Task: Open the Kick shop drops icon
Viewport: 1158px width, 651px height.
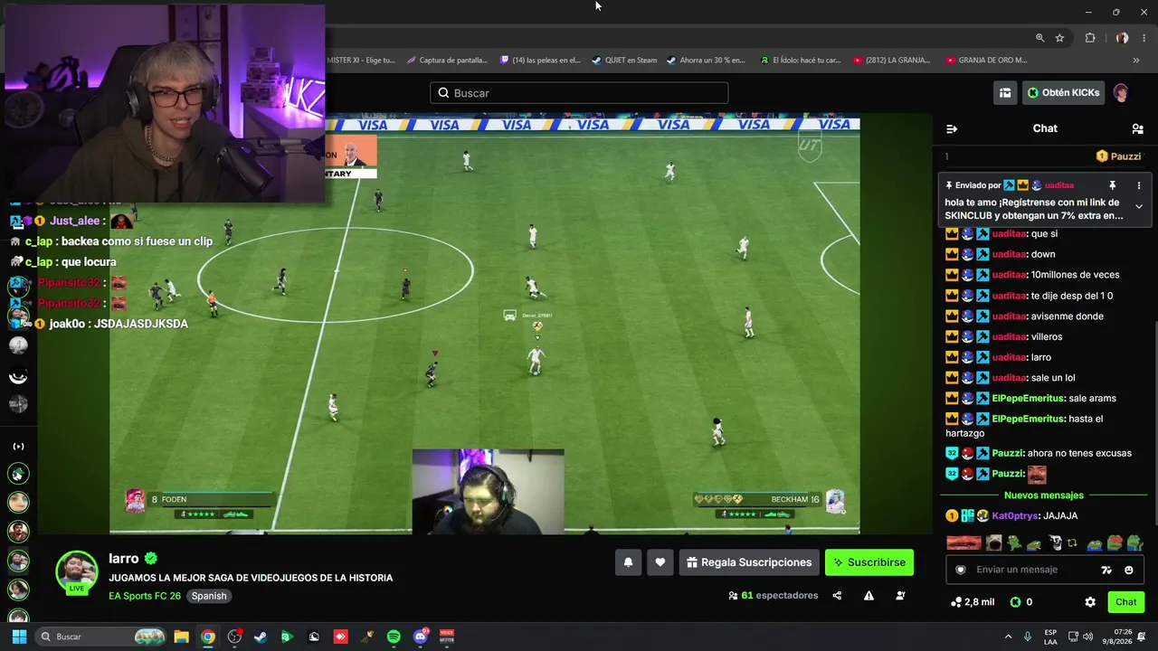Action: pos(1005,93)
